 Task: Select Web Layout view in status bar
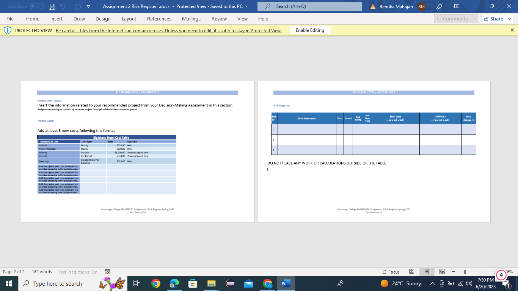click(x=442, y=272)
